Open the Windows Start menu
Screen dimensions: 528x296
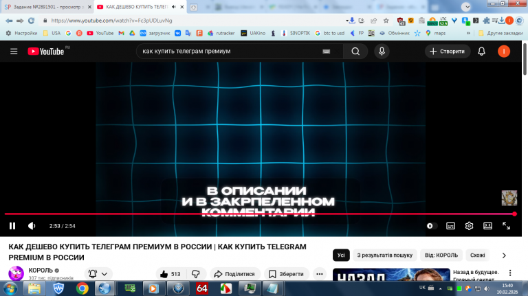tap(10, 288)
